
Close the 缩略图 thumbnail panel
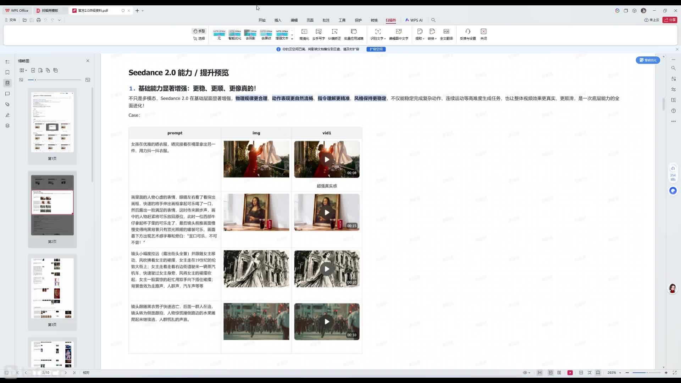pyautogui.click(x=88, y=61)
